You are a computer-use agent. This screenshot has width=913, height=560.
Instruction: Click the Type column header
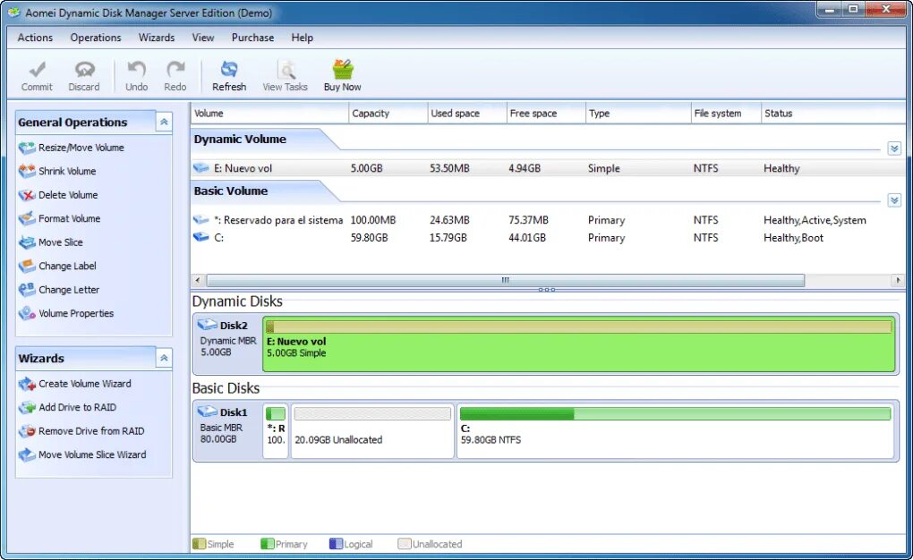[x=637, y=113]
